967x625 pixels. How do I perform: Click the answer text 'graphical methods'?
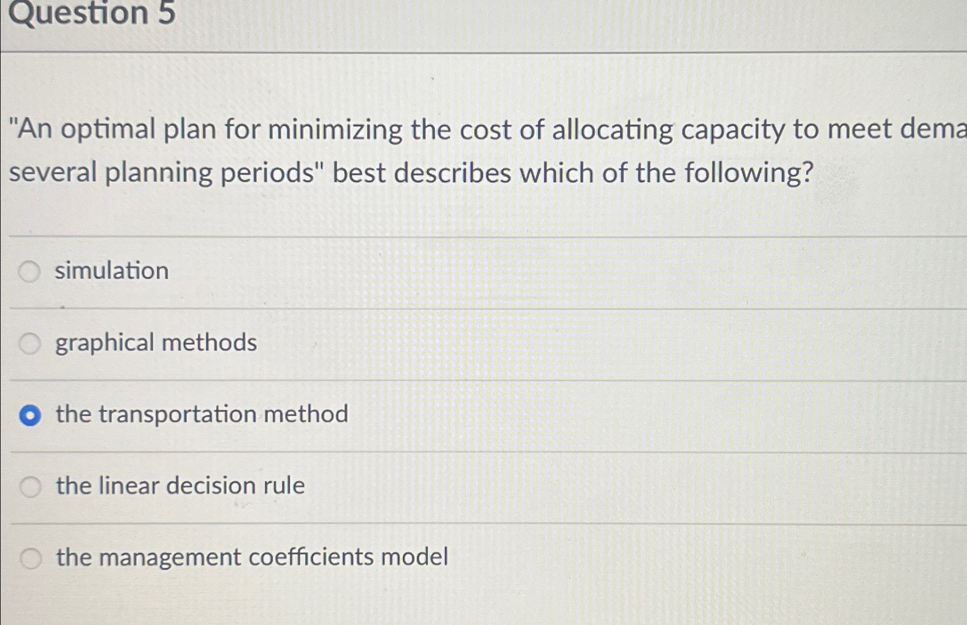156,343
